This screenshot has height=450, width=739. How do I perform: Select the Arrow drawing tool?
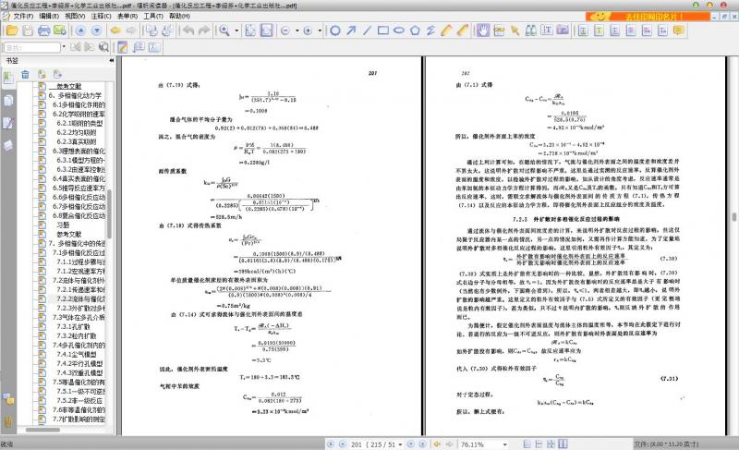coord(351,30)
